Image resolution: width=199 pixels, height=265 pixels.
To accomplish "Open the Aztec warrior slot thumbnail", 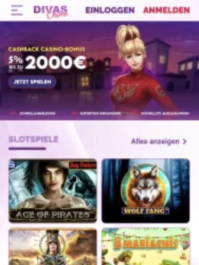I will coord(53,247).
